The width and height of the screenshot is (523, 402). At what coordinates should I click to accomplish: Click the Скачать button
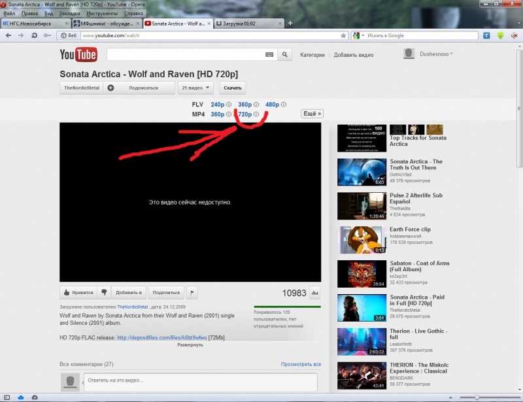pos(233,88)
